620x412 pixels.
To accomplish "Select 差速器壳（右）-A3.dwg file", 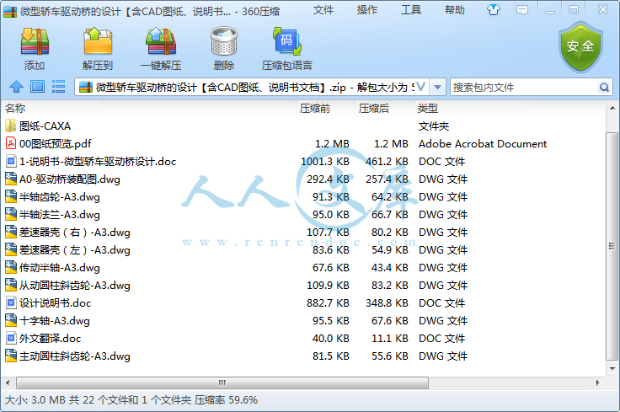I will [75, 232].
